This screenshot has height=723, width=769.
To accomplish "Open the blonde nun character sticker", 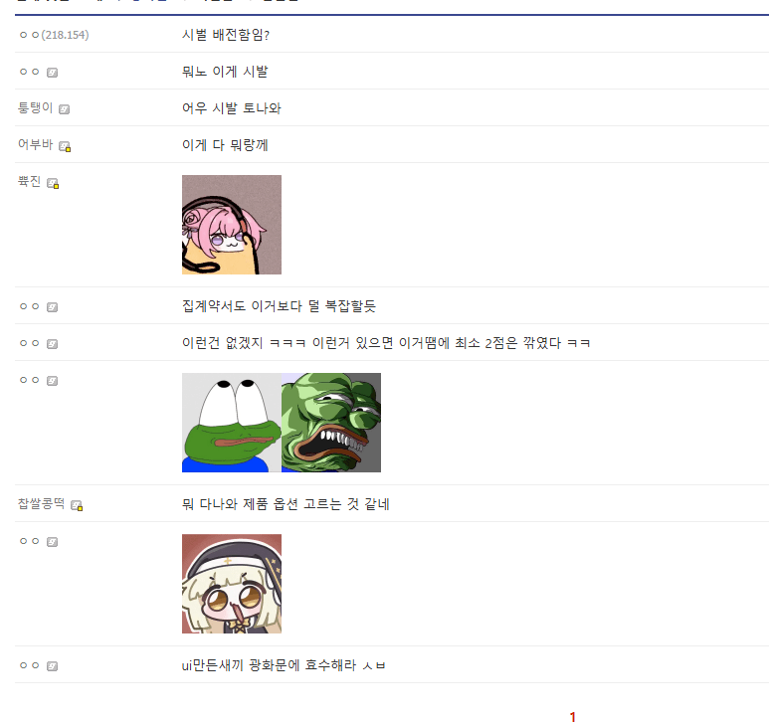I will point(232,584).
